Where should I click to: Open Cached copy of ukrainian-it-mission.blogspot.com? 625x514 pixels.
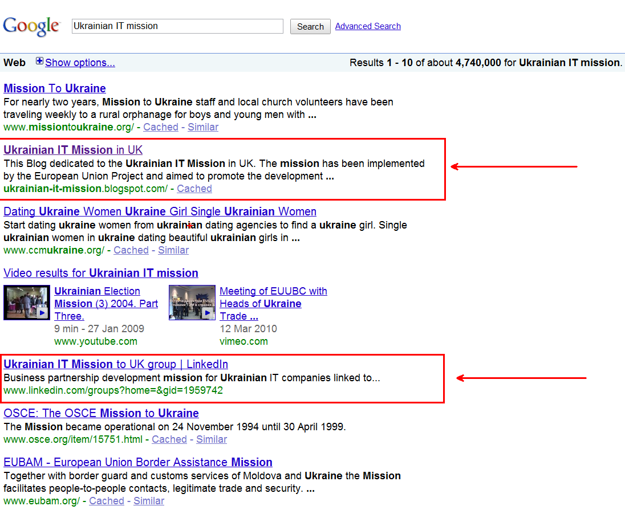click(x=194, y=189)
